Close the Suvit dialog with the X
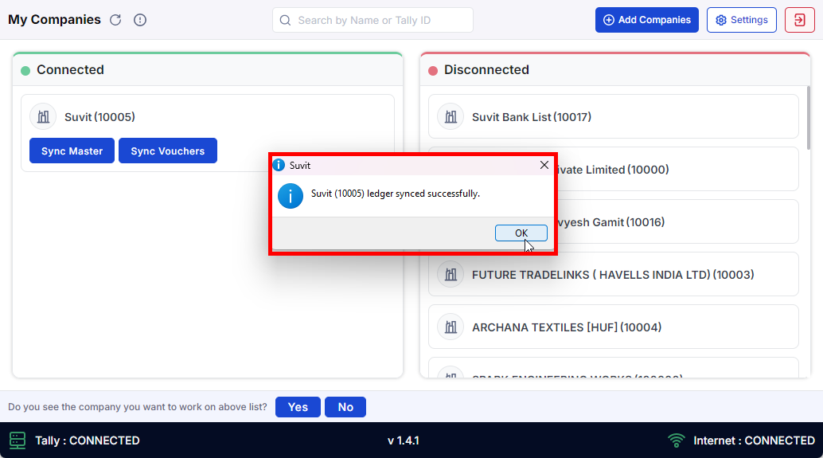The image size is (823, 458). click(x=544, y=165)
